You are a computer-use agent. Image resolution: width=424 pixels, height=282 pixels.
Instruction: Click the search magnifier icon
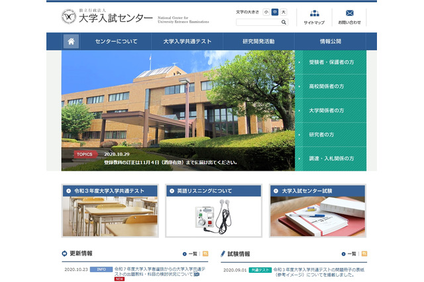(x=284, y=22)
